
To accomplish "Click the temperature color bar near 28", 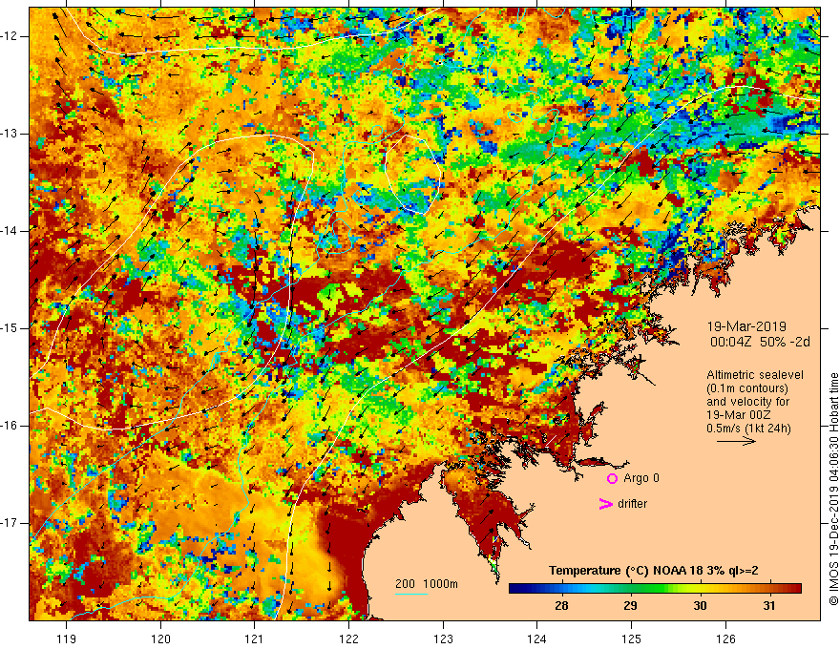I will tap(561, 589).
